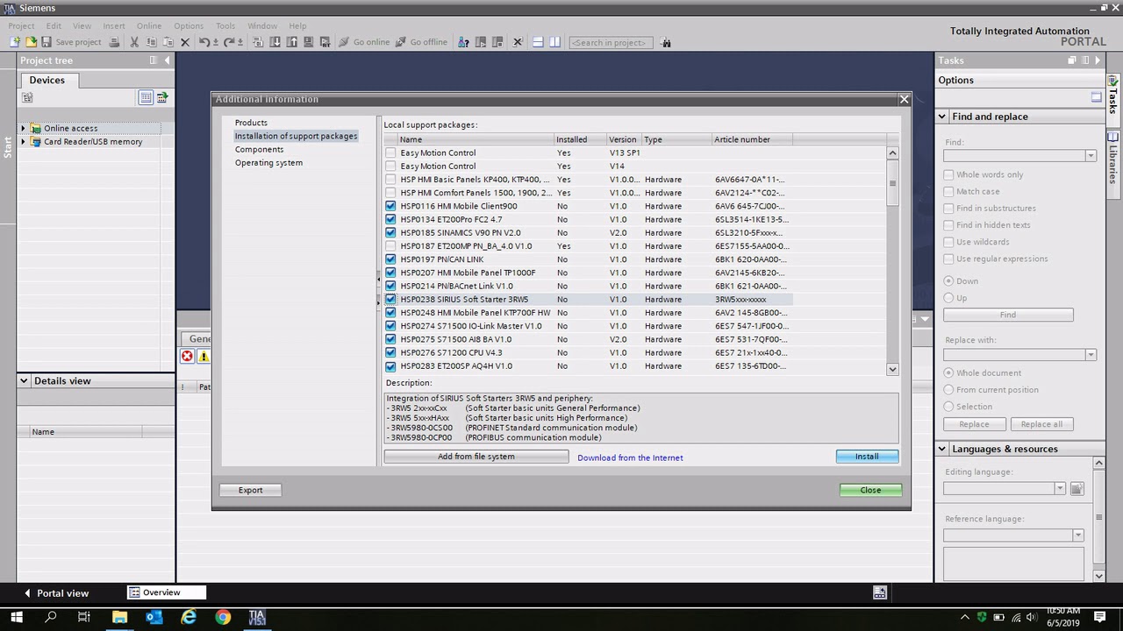Click the Install button
This screenshot has height=631, width=1123.
point(866,456)
